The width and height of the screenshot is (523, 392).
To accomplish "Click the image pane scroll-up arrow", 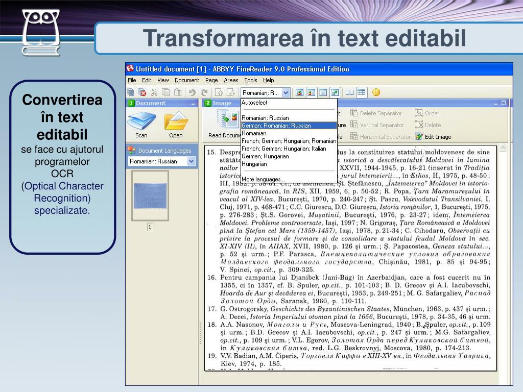I will pyautogui.click(x=503, y=148).
